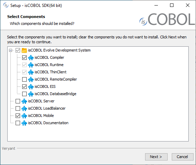Click the isCOBOL Server puzzle icon
This screenshot has width=196, height=165.
click(24, 101)
